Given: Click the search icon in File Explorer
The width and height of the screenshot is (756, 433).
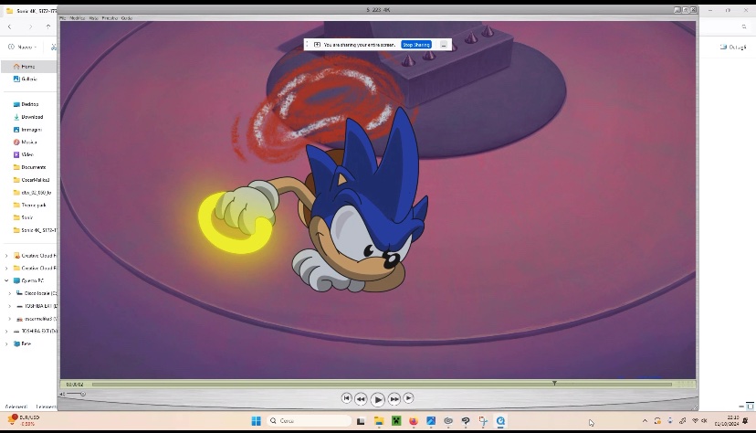Looking at the screenshot, I should click(x=744, y=26).
